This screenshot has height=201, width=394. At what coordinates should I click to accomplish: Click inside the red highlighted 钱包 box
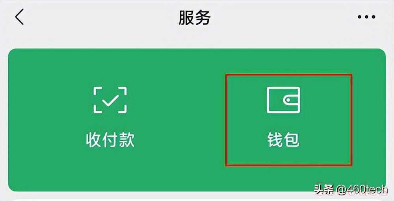coord(288,120)
